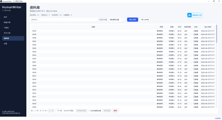Open the 我的原创文章 file type dropdown
This screenshot has width=222, height=120.
coord(117,20)
